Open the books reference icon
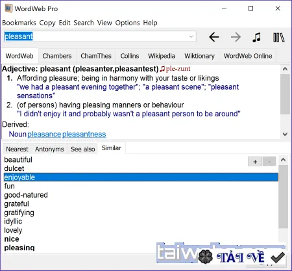This screenshot has height=271, width=292. (279, 37)
